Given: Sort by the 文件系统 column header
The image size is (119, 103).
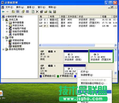Looking at the screenshot, I should (72, 16).
